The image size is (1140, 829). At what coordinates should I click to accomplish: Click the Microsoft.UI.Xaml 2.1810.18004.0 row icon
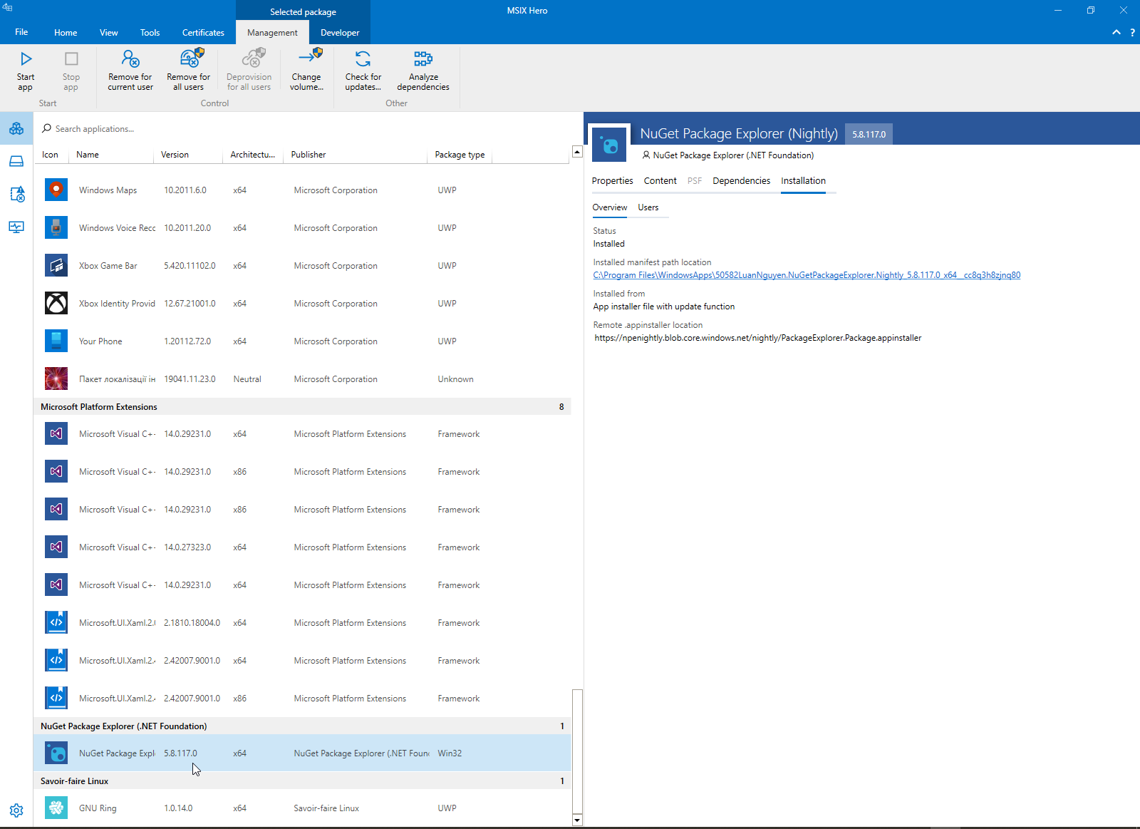[x=56, y=622]
